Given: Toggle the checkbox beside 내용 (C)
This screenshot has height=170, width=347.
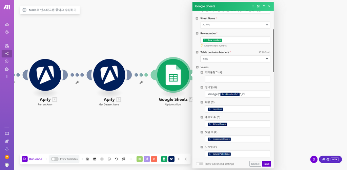Looking at the screenshot, I should (x=202, y=102).
